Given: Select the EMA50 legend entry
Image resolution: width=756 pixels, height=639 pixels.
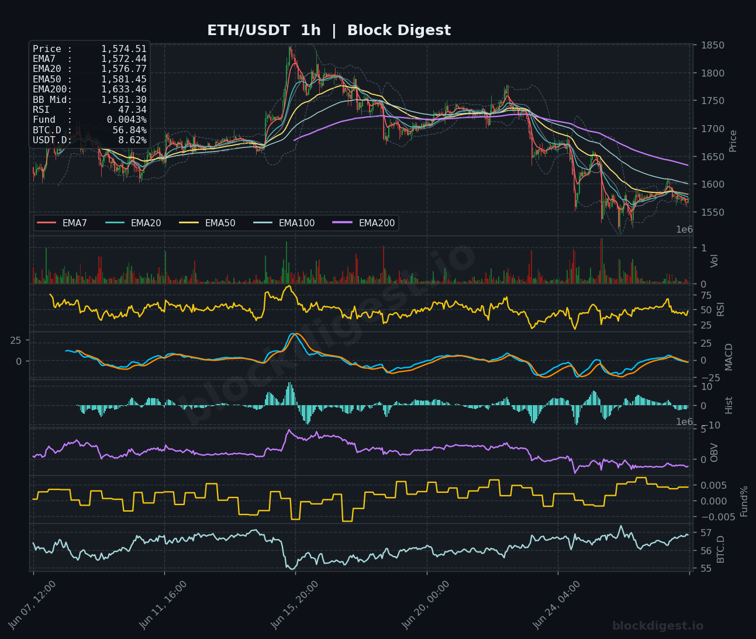Looking at the screenshot, I should click(208, 223).
